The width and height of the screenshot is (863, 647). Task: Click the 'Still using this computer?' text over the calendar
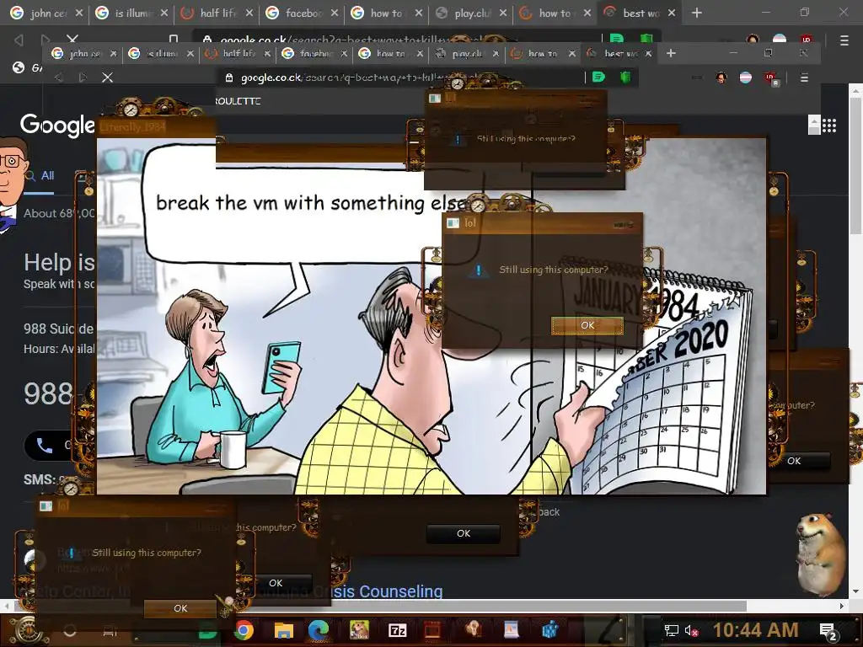click(x=553, y=270)
